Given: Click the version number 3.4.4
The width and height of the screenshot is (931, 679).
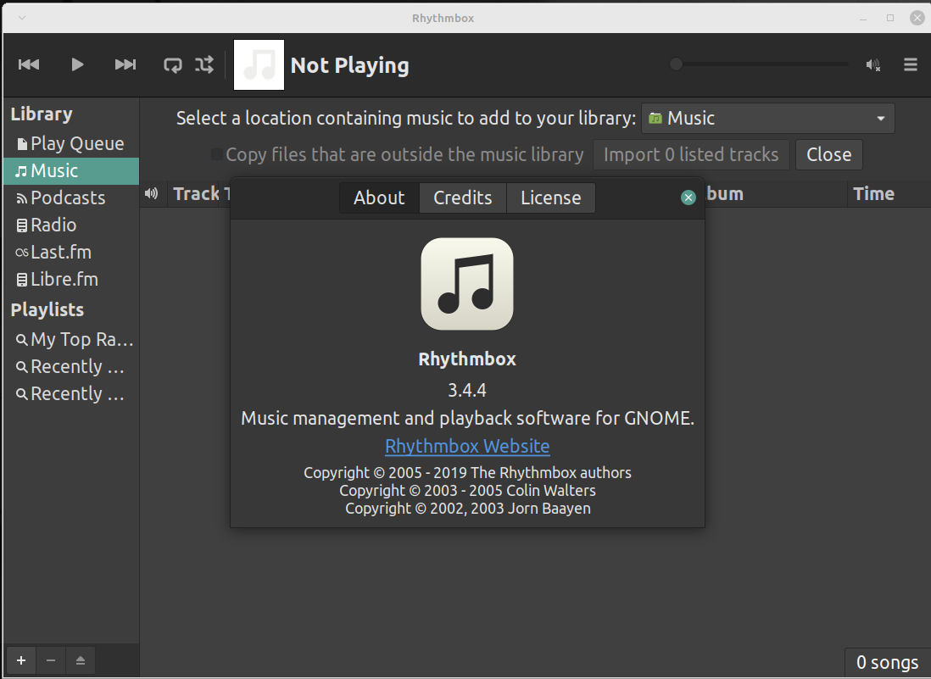Looking at the screenshot, I should click(x=467, y=391).
